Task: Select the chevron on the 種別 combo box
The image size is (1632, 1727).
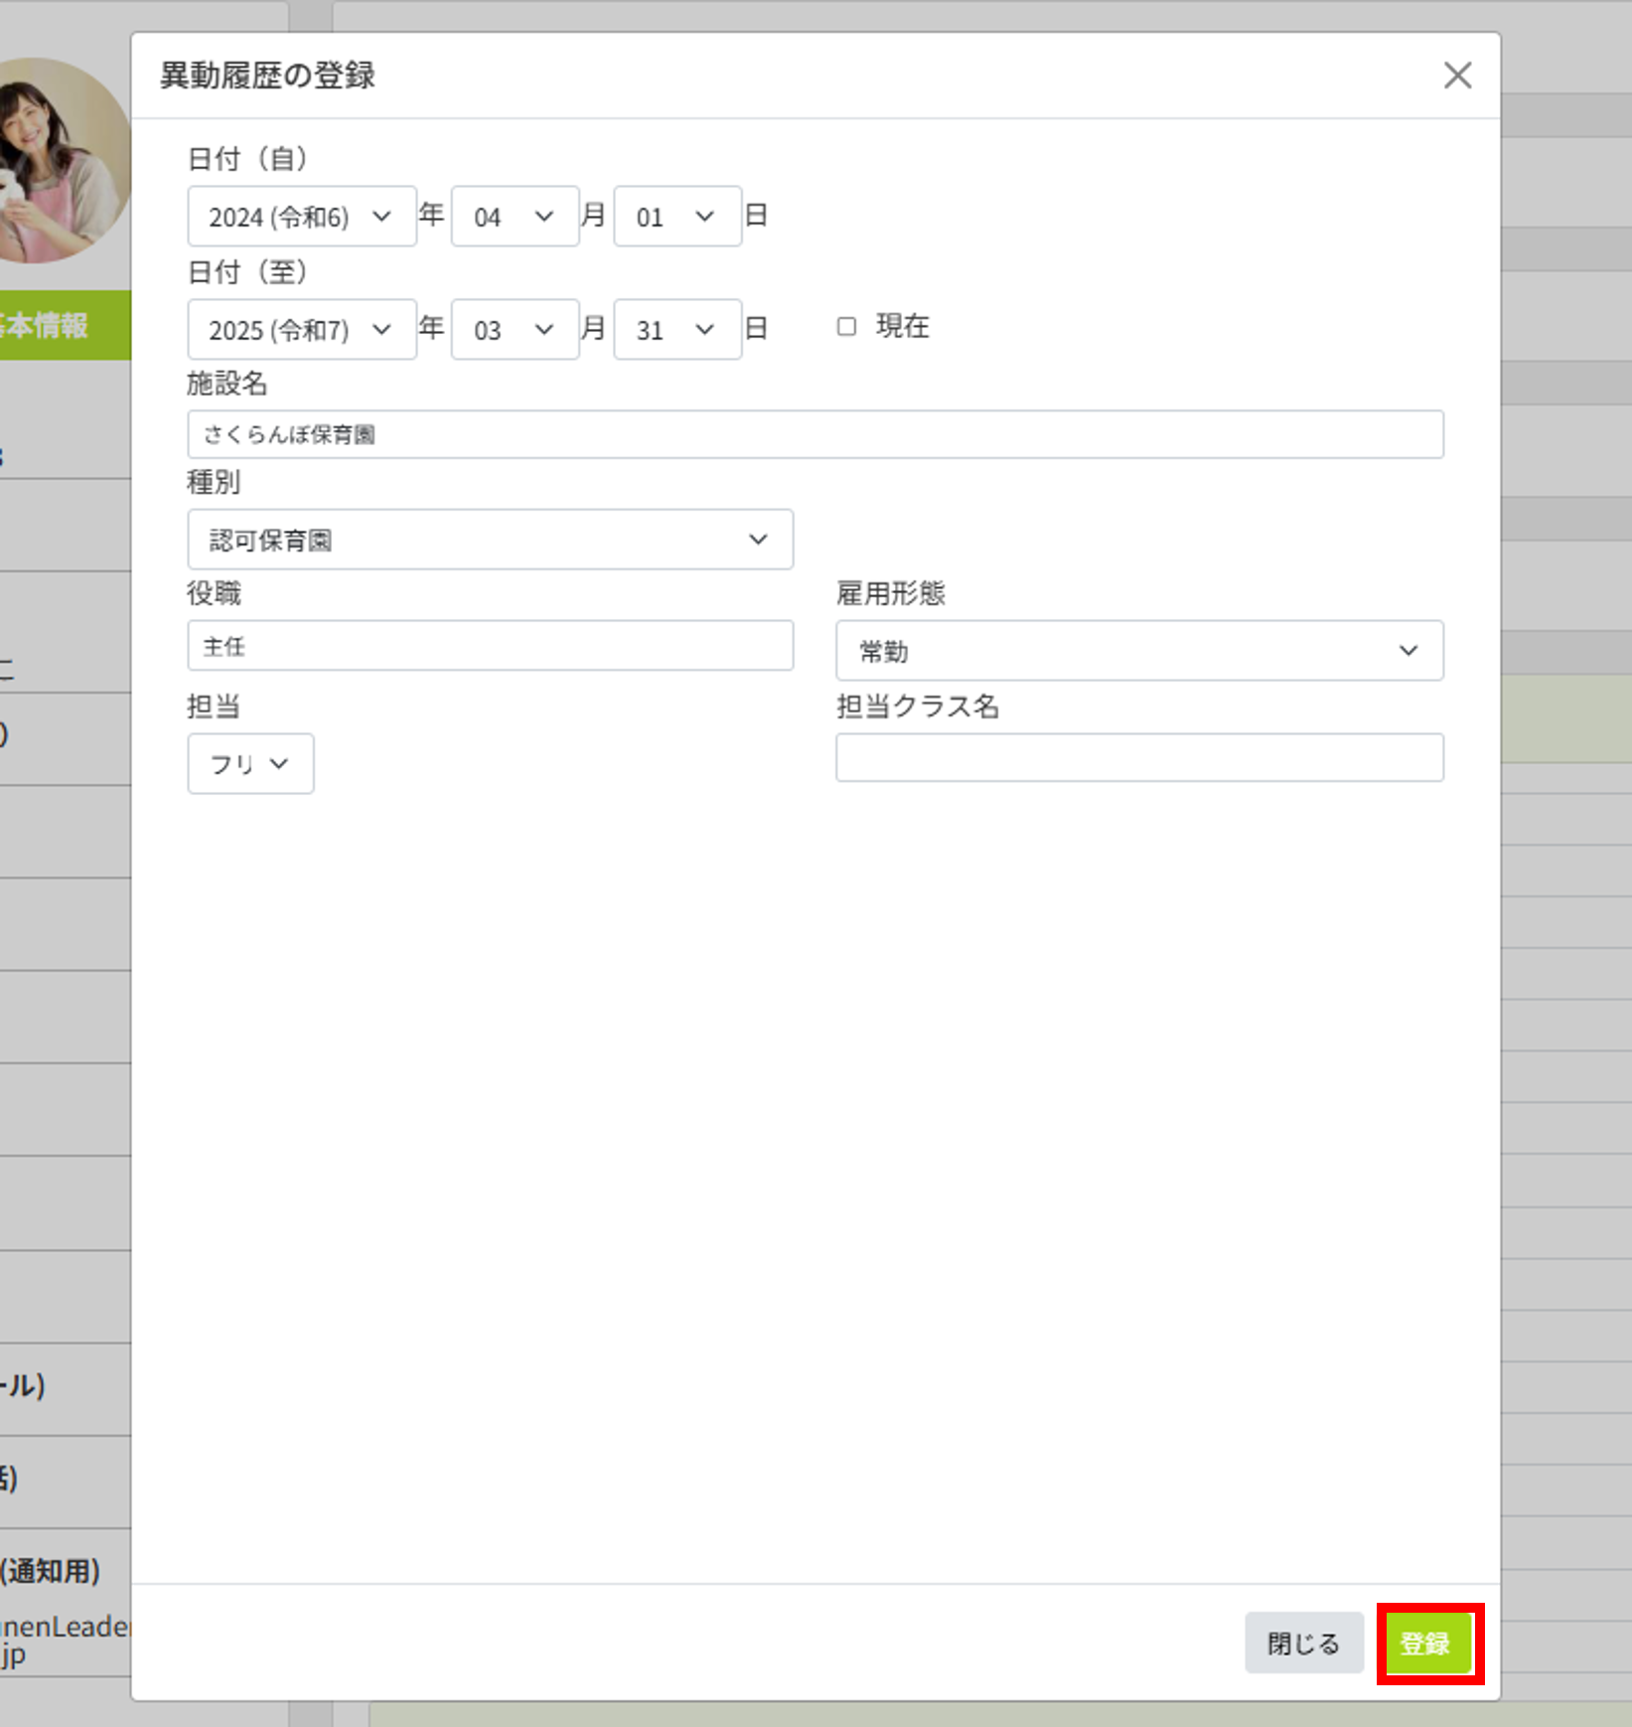Action: tap(757, 540)
